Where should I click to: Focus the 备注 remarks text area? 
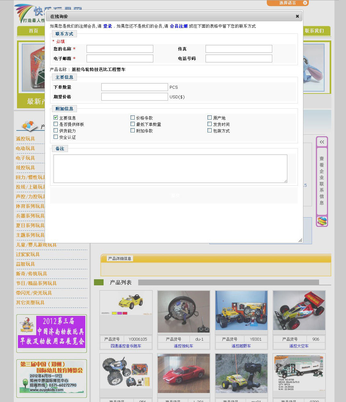tap(170, 168)
